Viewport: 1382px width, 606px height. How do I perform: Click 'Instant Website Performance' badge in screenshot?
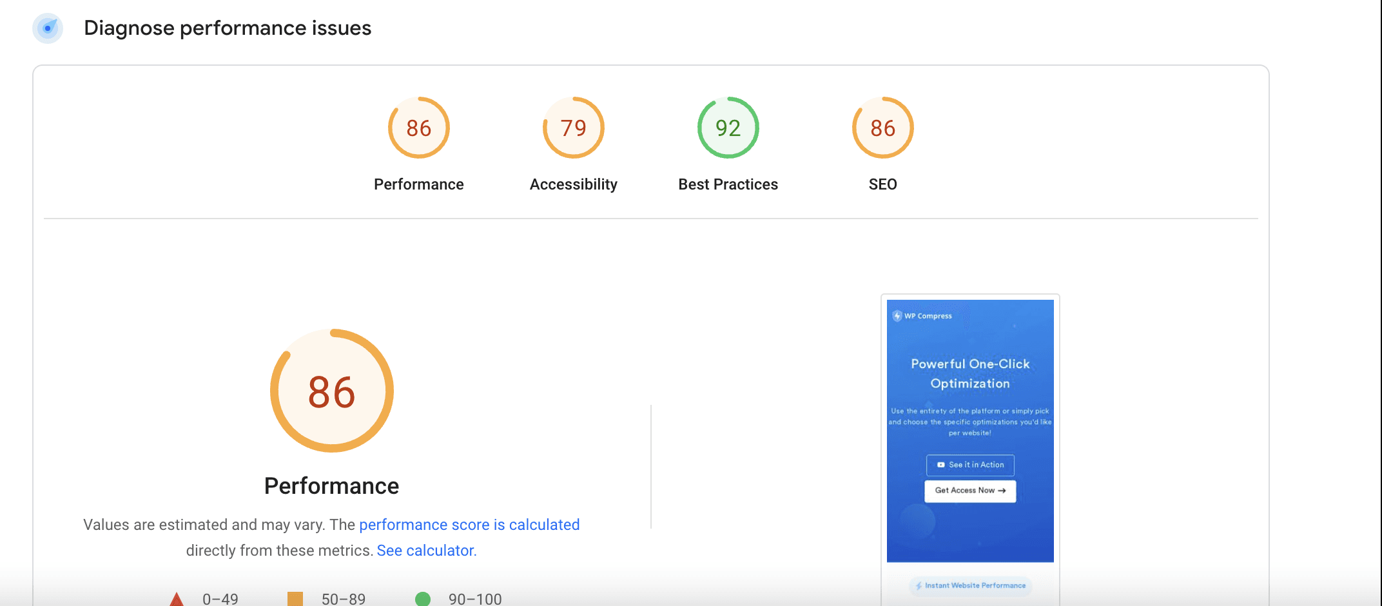pyautogui.click(x=970, y=585)
